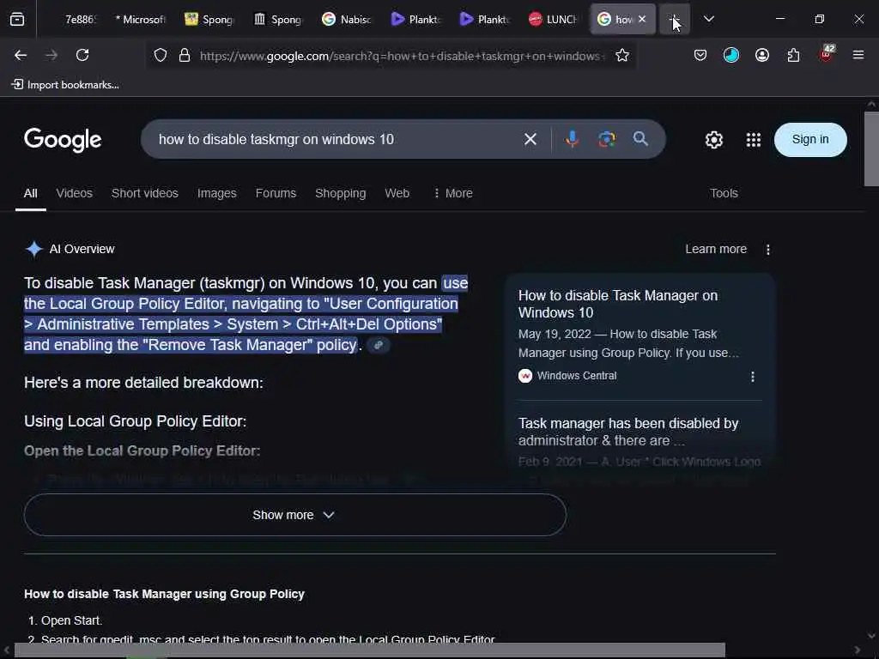Click scroll right arrow at bottom

(x=857, y=650)
